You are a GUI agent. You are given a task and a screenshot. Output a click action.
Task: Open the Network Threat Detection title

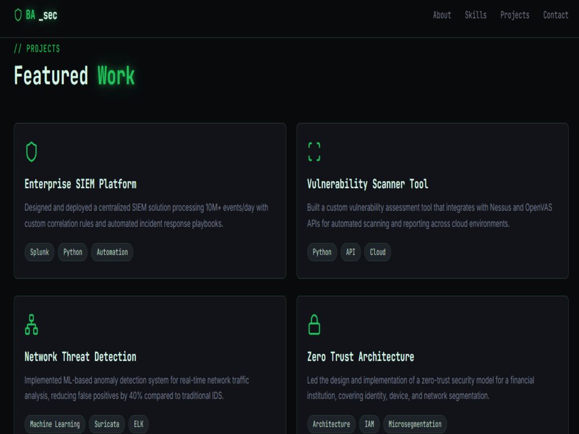tap(80, 356)
